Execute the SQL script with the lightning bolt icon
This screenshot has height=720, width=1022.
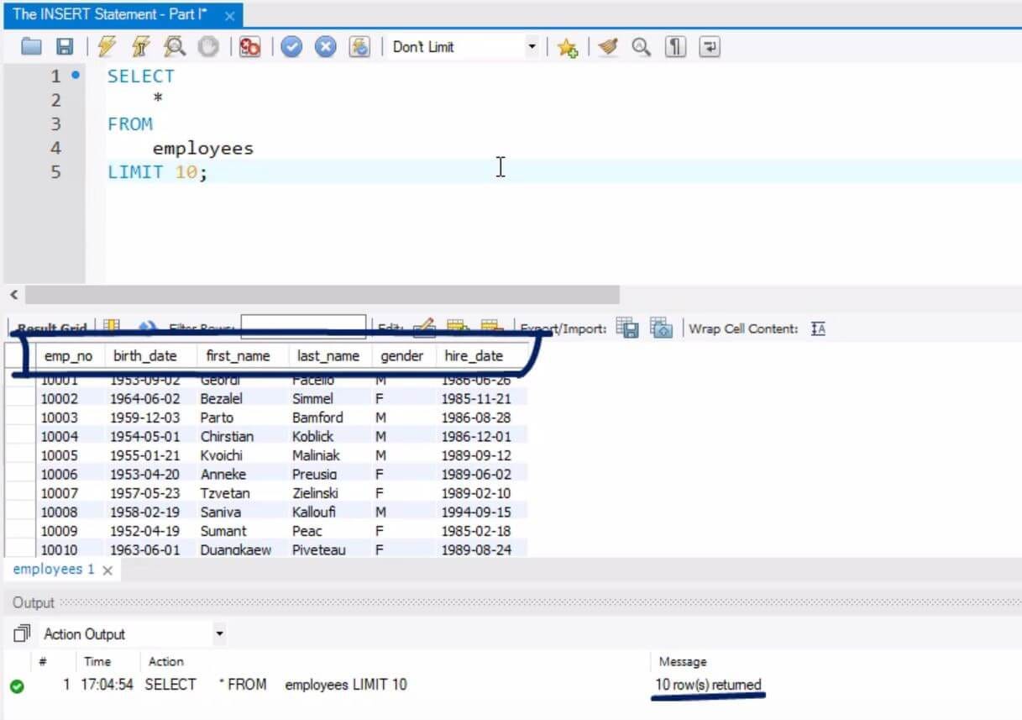107,46
